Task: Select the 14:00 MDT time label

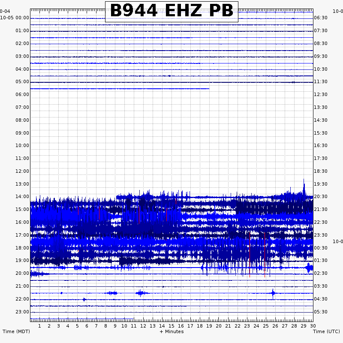Action: [22, 196]
